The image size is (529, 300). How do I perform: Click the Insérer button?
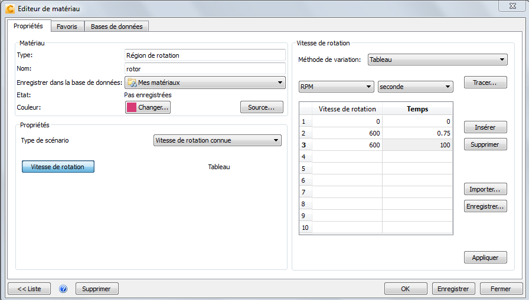tap(485, 127)
